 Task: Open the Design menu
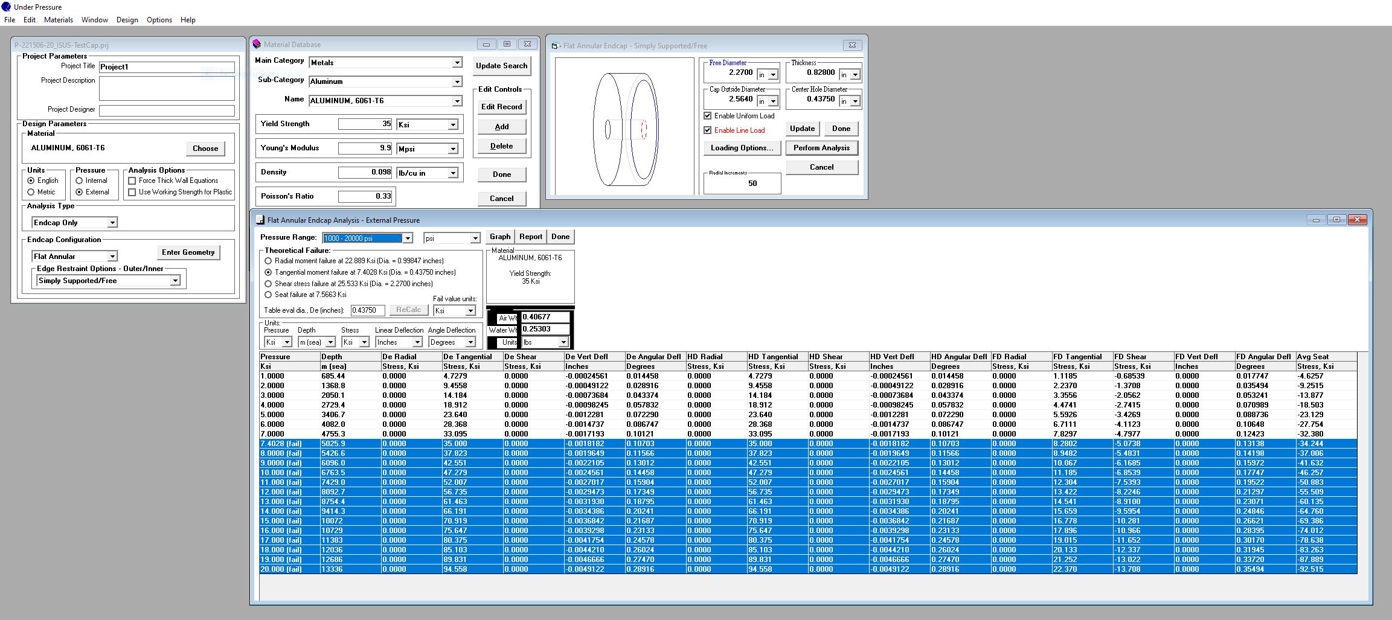[127, 20]
